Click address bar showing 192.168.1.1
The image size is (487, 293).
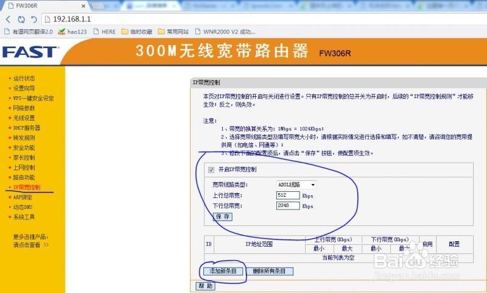(264, 19)
